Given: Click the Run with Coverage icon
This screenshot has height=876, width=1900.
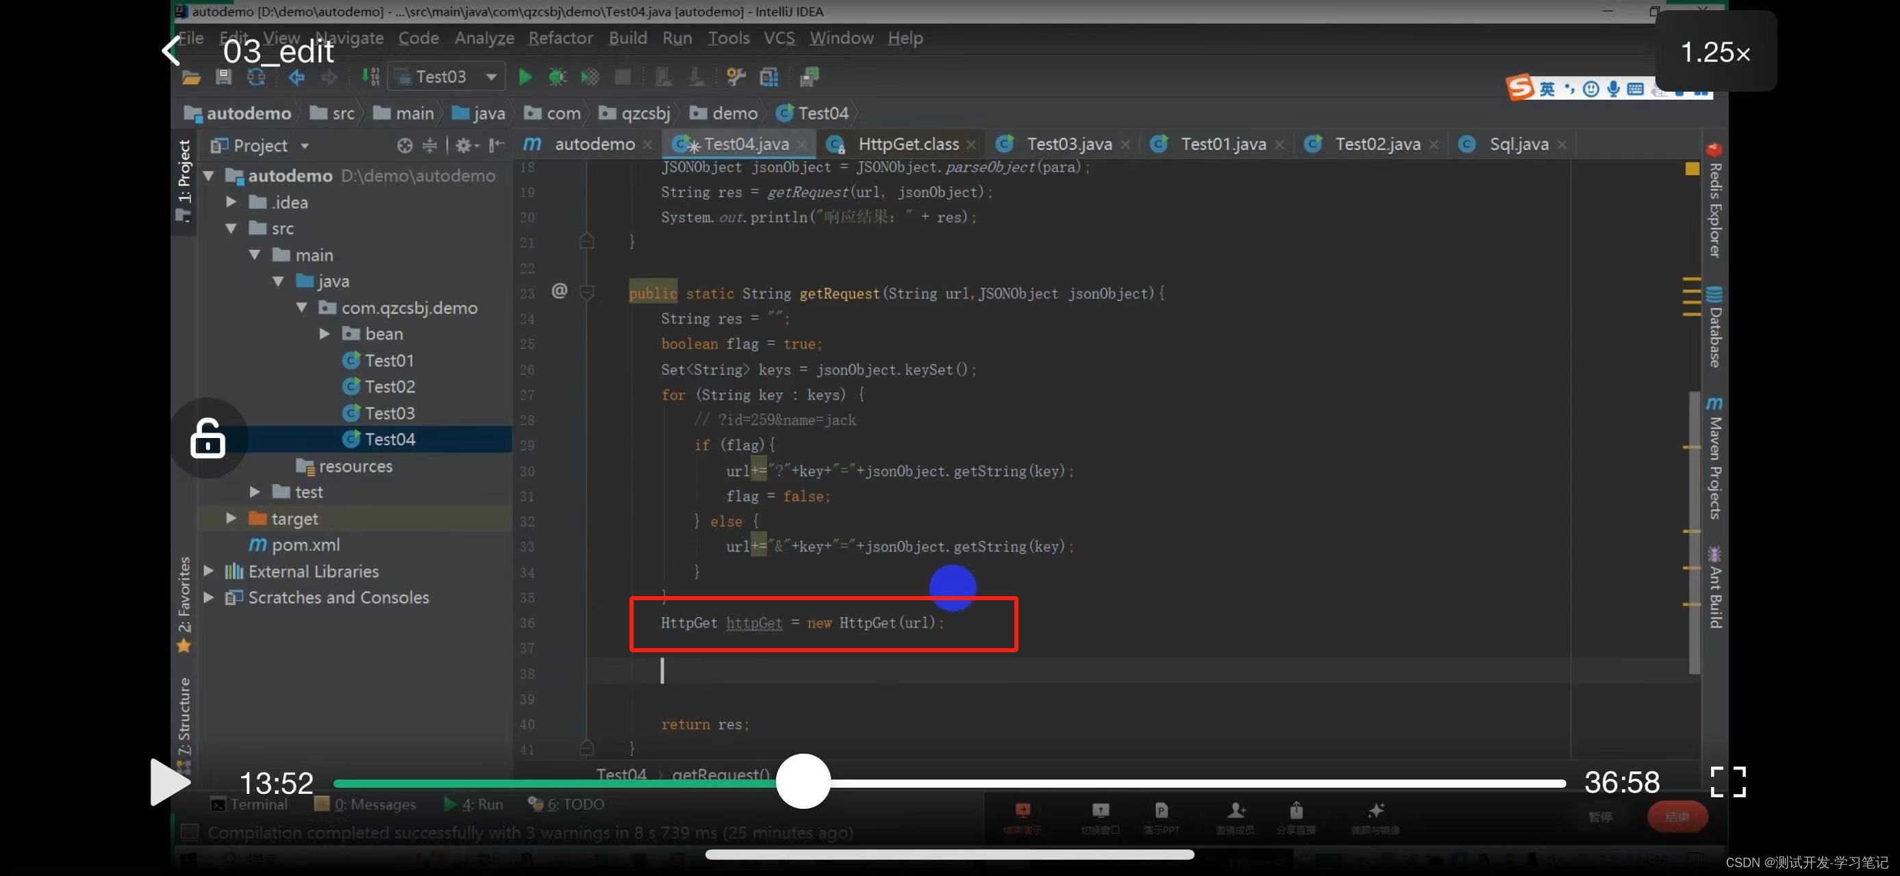Looking at the screenshot, I should pos(590,77).
